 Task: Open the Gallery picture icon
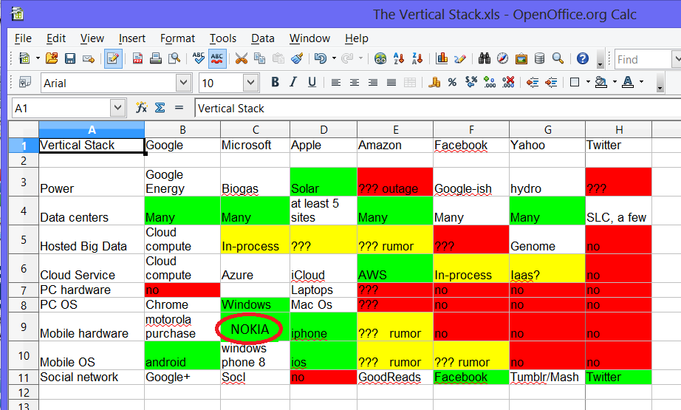click(521, 58)
